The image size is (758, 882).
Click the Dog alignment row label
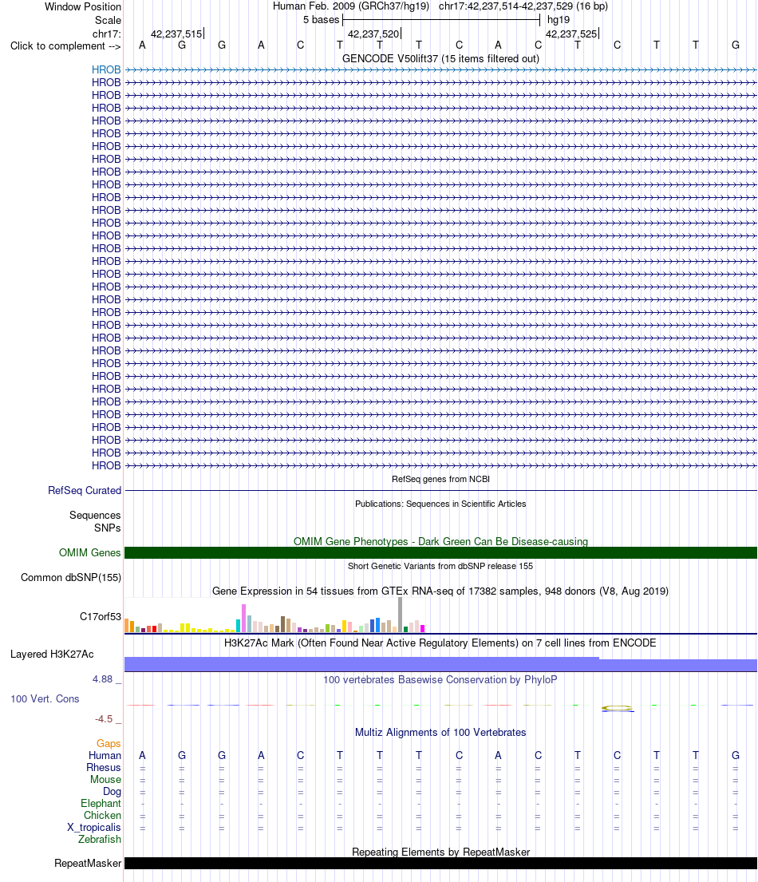pyautogui.click(x=112, y=792)
